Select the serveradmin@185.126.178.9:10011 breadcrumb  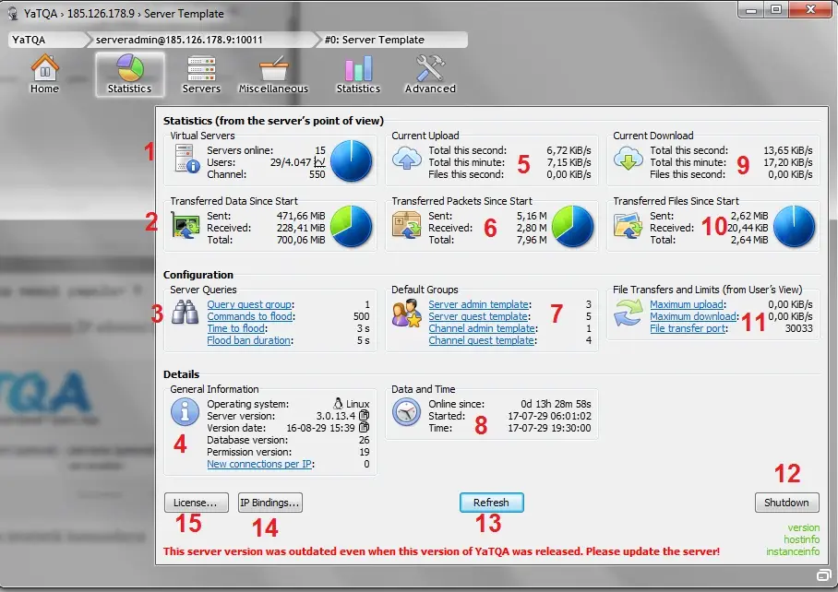click(202, 40)
